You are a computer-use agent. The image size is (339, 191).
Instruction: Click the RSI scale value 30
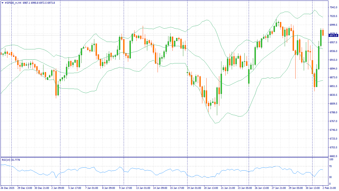tap(331, 177)
